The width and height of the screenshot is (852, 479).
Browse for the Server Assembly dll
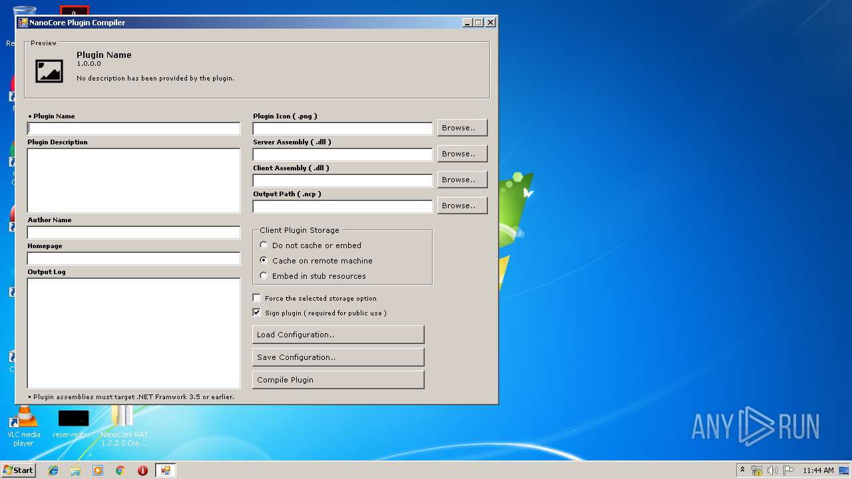[x=462, y=154]
